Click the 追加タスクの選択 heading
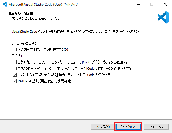Image resolution: width=172 pixels, height=133 pixels. click(x=20, y=14)
